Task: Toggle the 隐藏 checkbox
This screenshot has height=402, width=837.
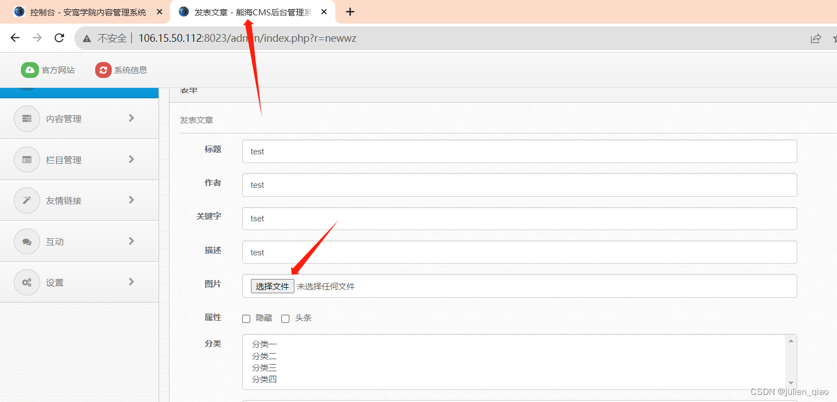Action: tap(247, 319)
